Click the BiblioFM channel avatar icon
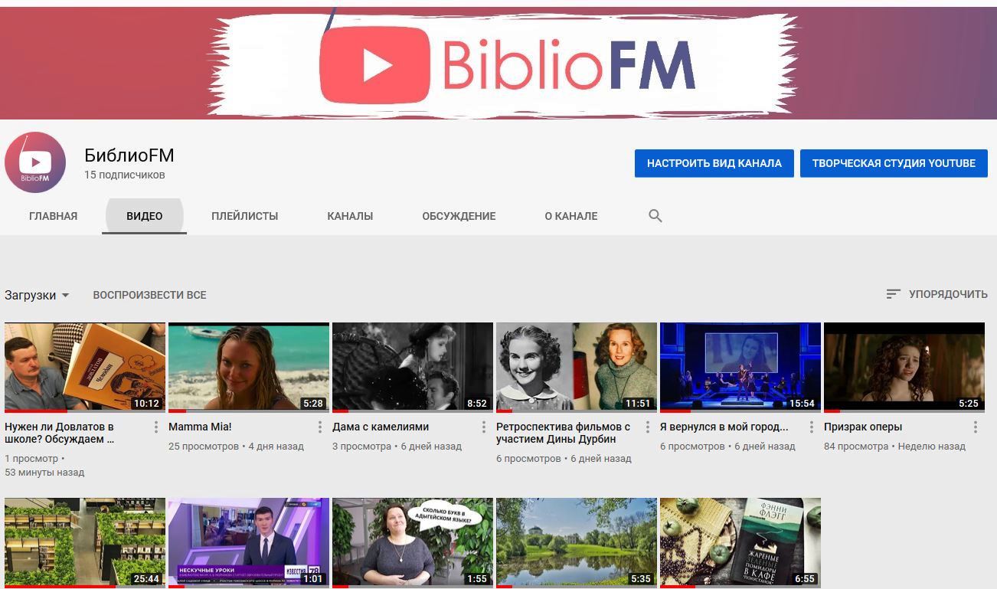The image size is (997, 589). click(35, 162)
